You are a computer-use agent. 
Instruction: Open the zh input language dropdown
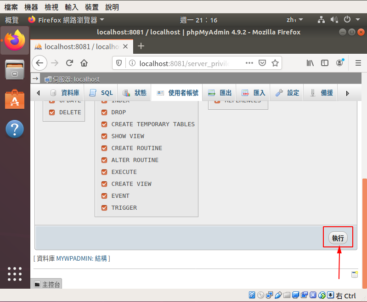295,20
